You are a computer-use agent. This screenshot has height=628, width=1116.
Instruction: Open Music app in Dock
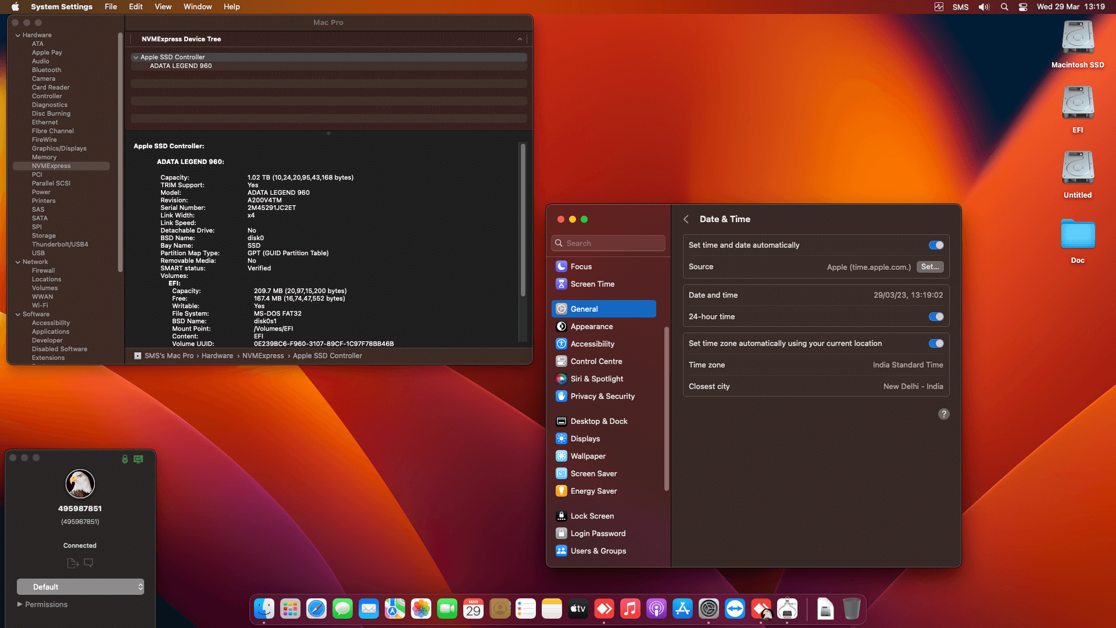630,609
